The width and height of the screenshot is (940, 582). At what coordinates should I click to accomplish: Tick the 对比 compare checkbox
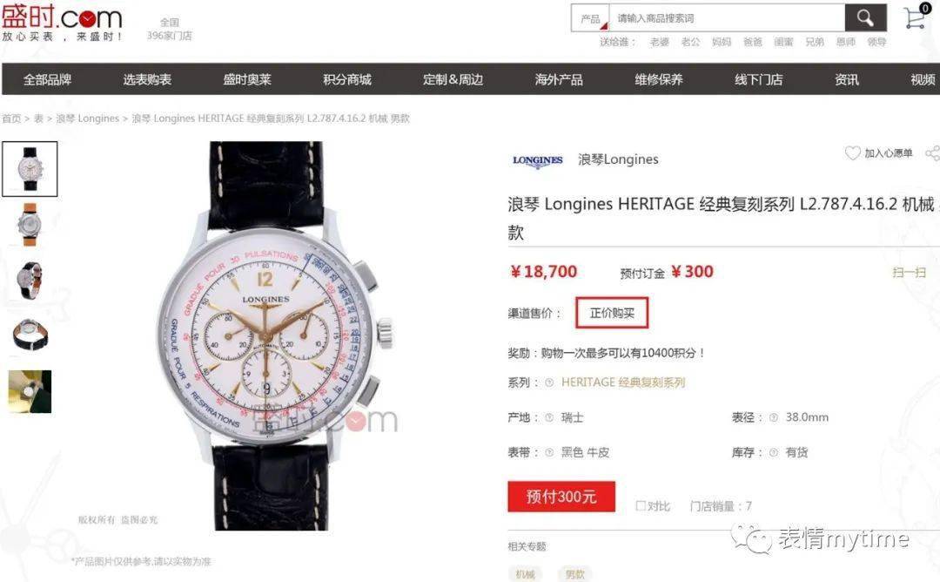[x=641, y=506]
